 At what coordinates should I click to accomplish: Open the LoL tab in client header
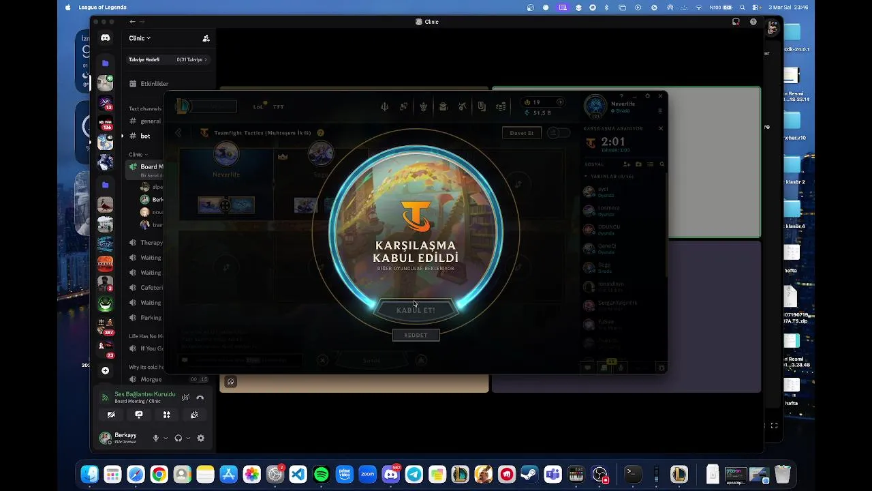pyautogui.click(x=258, y=106)
